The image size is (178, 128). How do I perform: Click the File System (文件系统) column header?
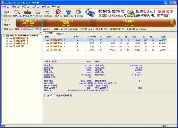tap(92, 36)
